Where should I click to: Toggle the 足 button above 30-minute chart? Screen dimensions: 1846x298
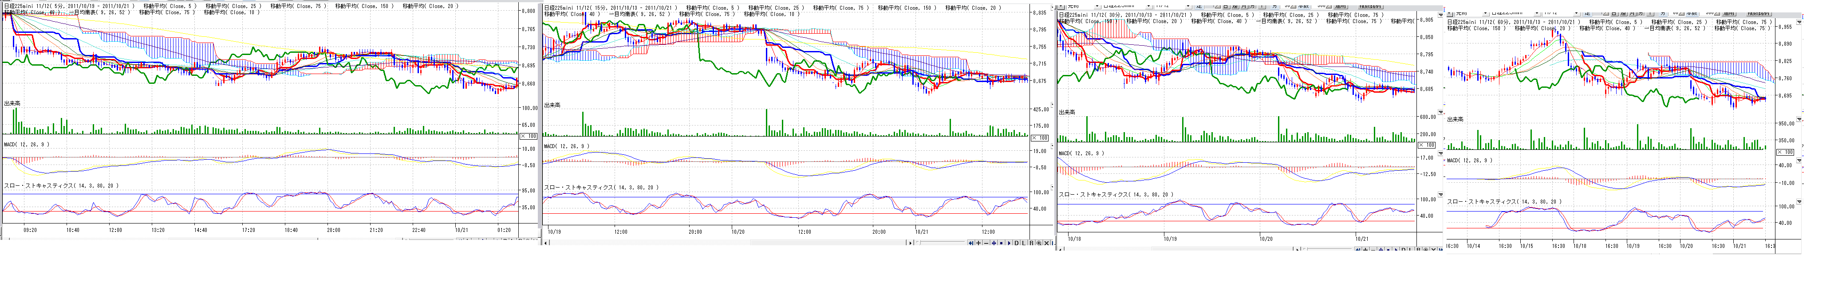(x=1199, y=7)
